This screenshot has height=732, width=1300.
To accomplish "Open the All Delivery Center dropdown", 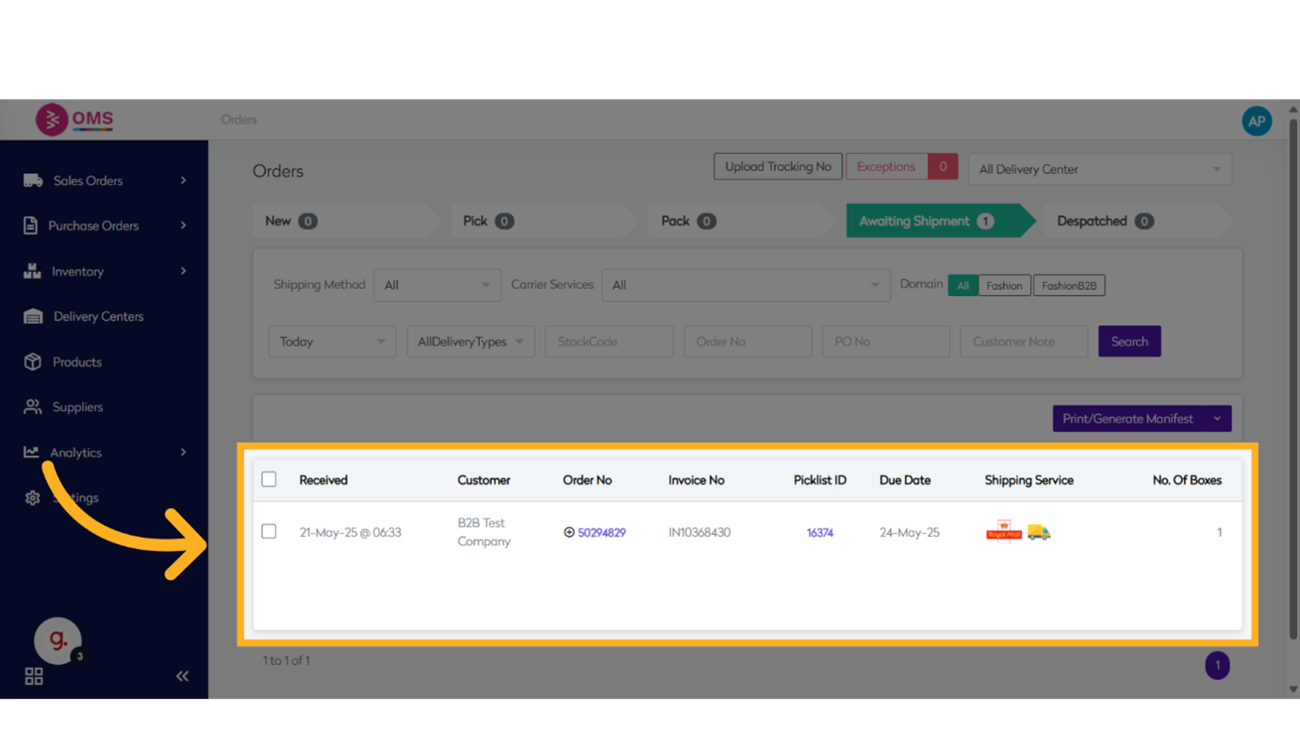I will [x=1099, y=170].
